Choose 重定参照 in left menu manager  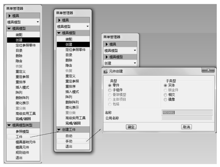point(22,77)
